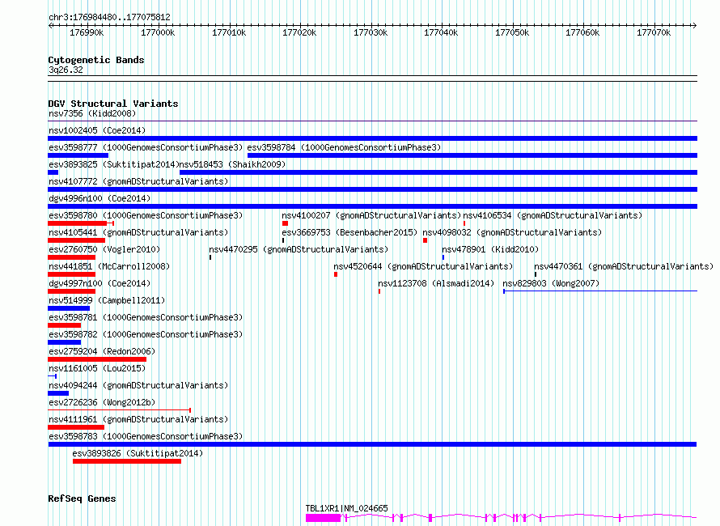Click the left arrow of the ruler

coord(50,25)
